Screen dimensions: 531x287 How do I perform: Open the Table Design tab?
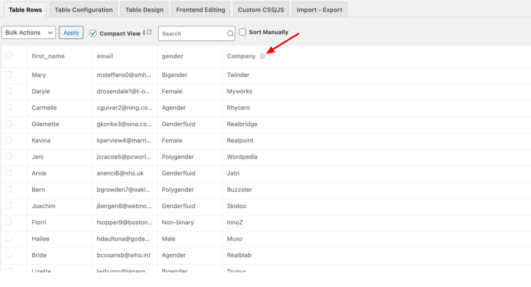(144, 10)
